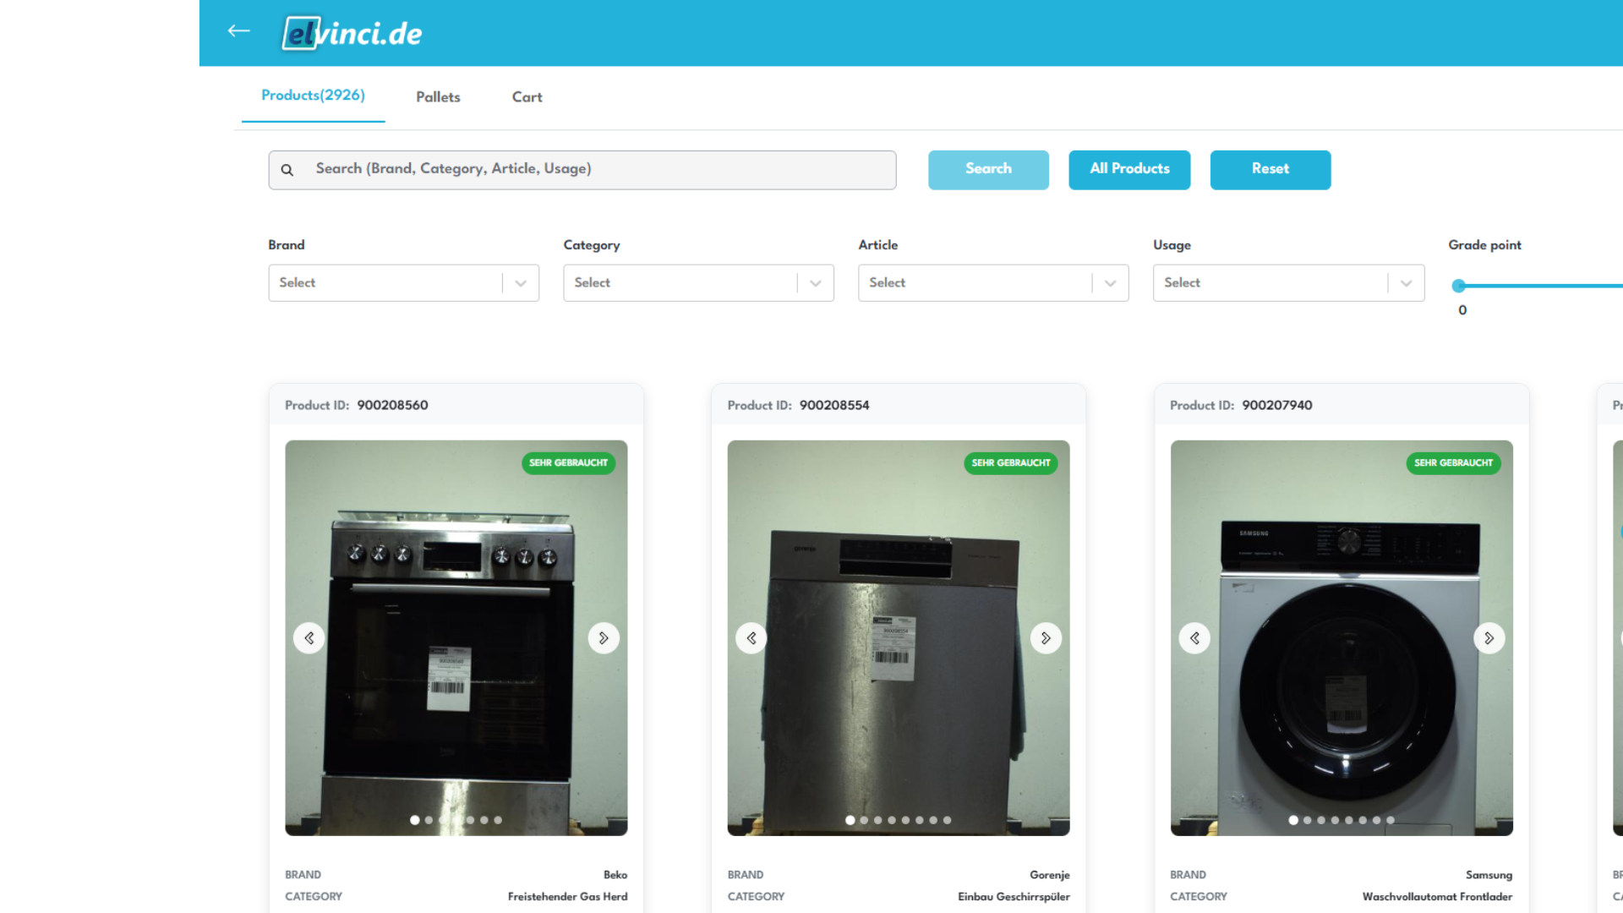Click the back arrow in header
This screenshot has height=913, width=1623.
tap(239, 31)
